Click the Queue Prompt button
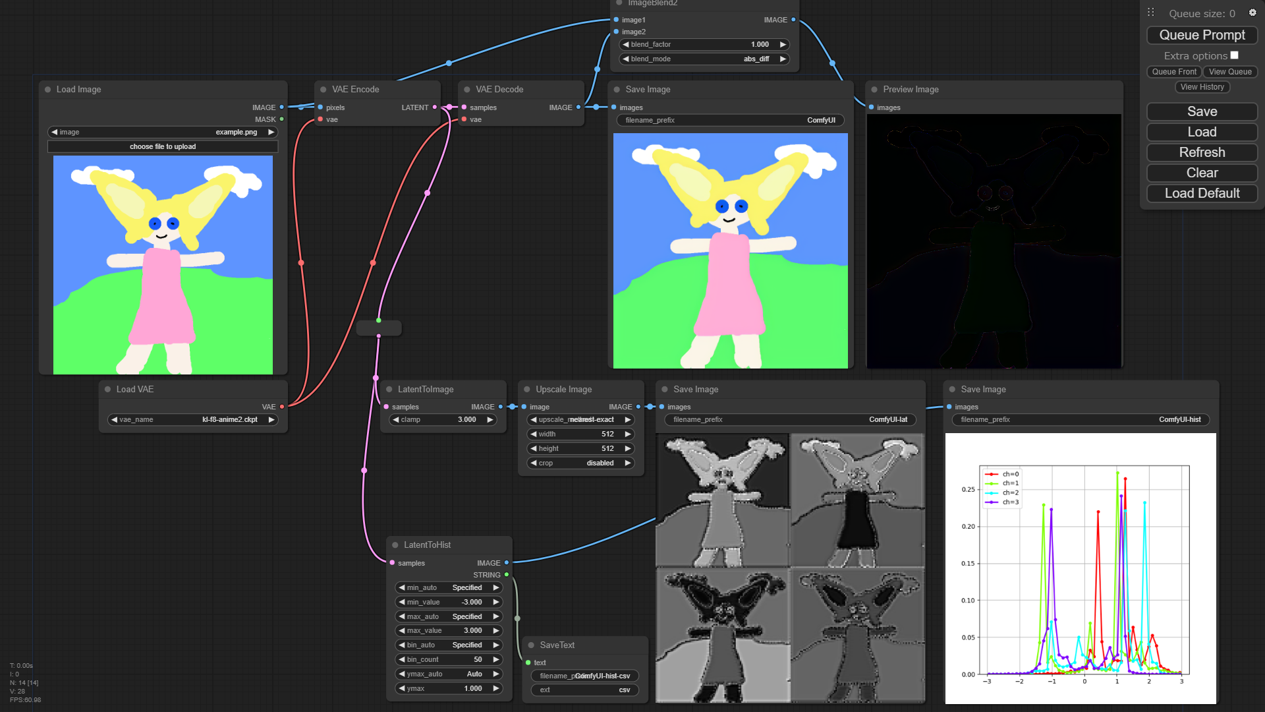 point(1202,35)
